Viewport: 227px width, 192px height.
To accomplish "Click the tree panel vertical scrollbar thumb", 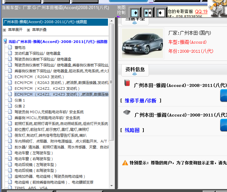I will coord(112,82).
